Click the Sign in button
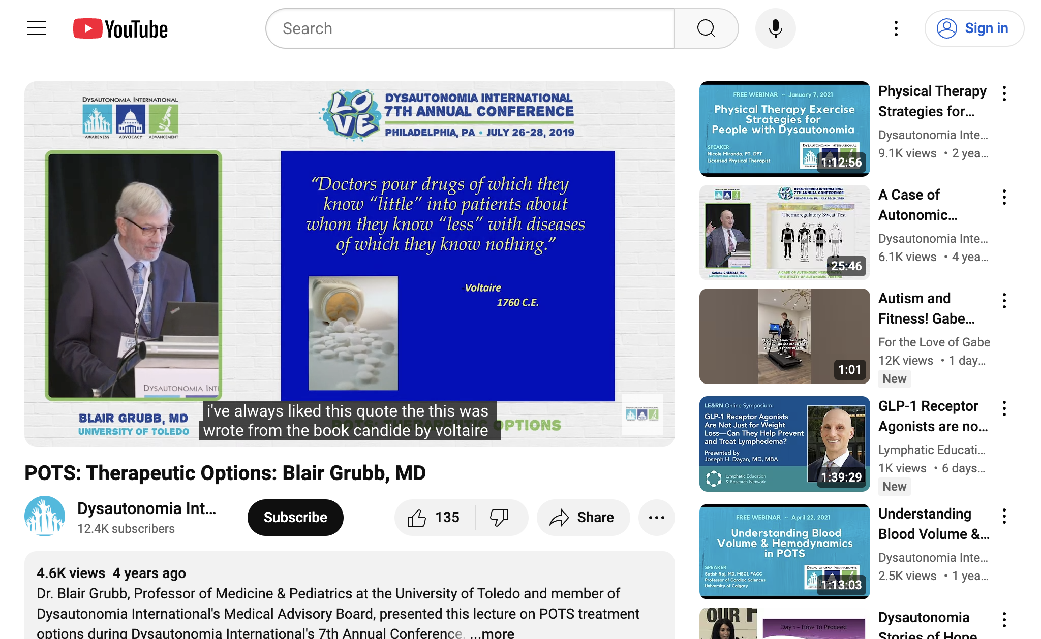The height and width of the screenshot is (639, 1041). coord(974,28)
